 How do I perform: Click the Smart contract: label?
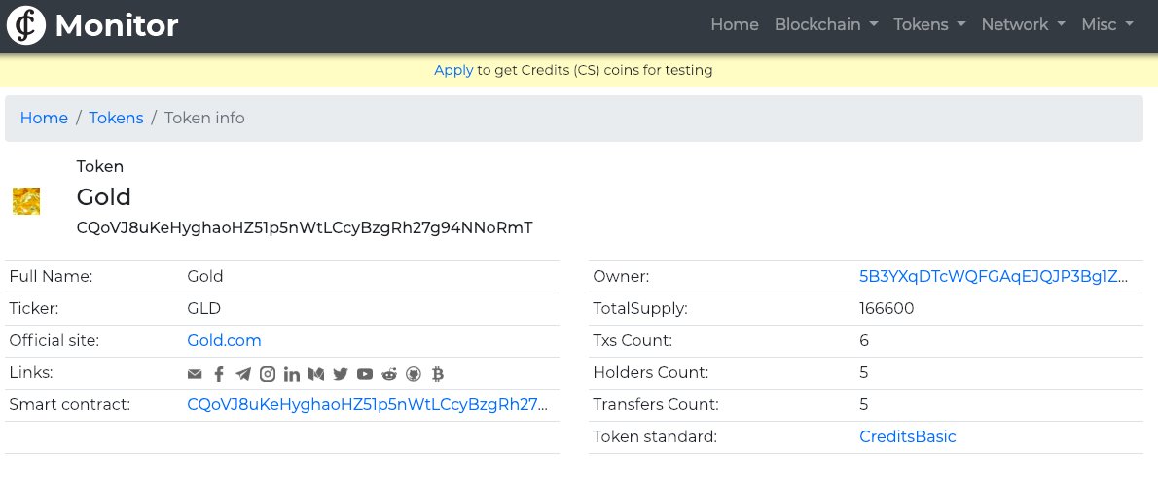(69, 405)
